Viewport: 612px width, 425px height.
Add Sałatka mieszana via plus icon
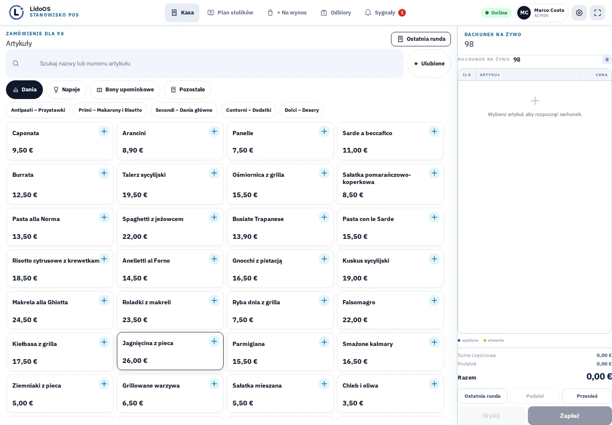click(324, 384)
